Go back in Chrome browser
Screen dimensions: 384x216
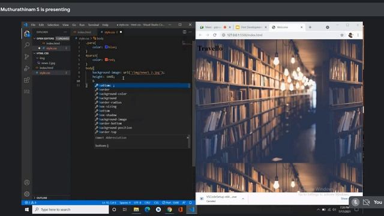pos(200,35)
